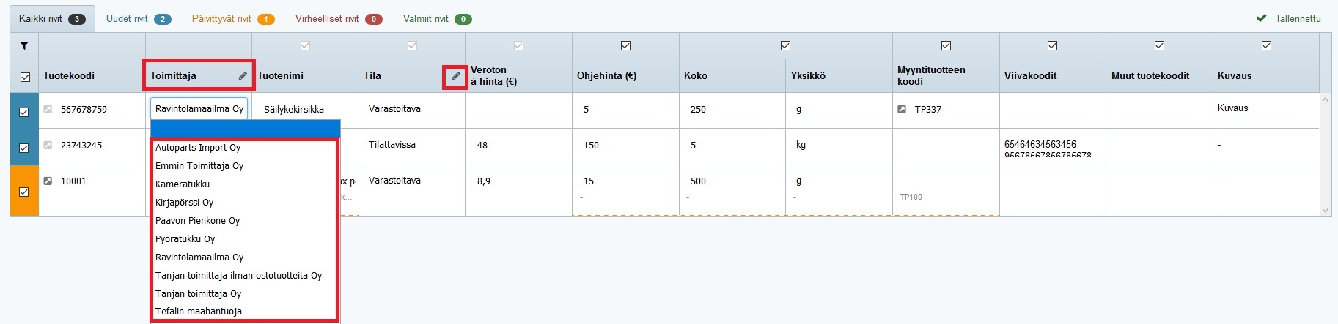This screenshot has width=1338, height=324.
Task: Click the pencil icon in Toimittaja header
Action: click(x=243, y=76)
